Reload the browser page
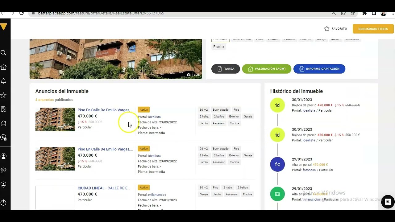Image resolution: width=395 pixels, height=222 pixels. point(22,13)
